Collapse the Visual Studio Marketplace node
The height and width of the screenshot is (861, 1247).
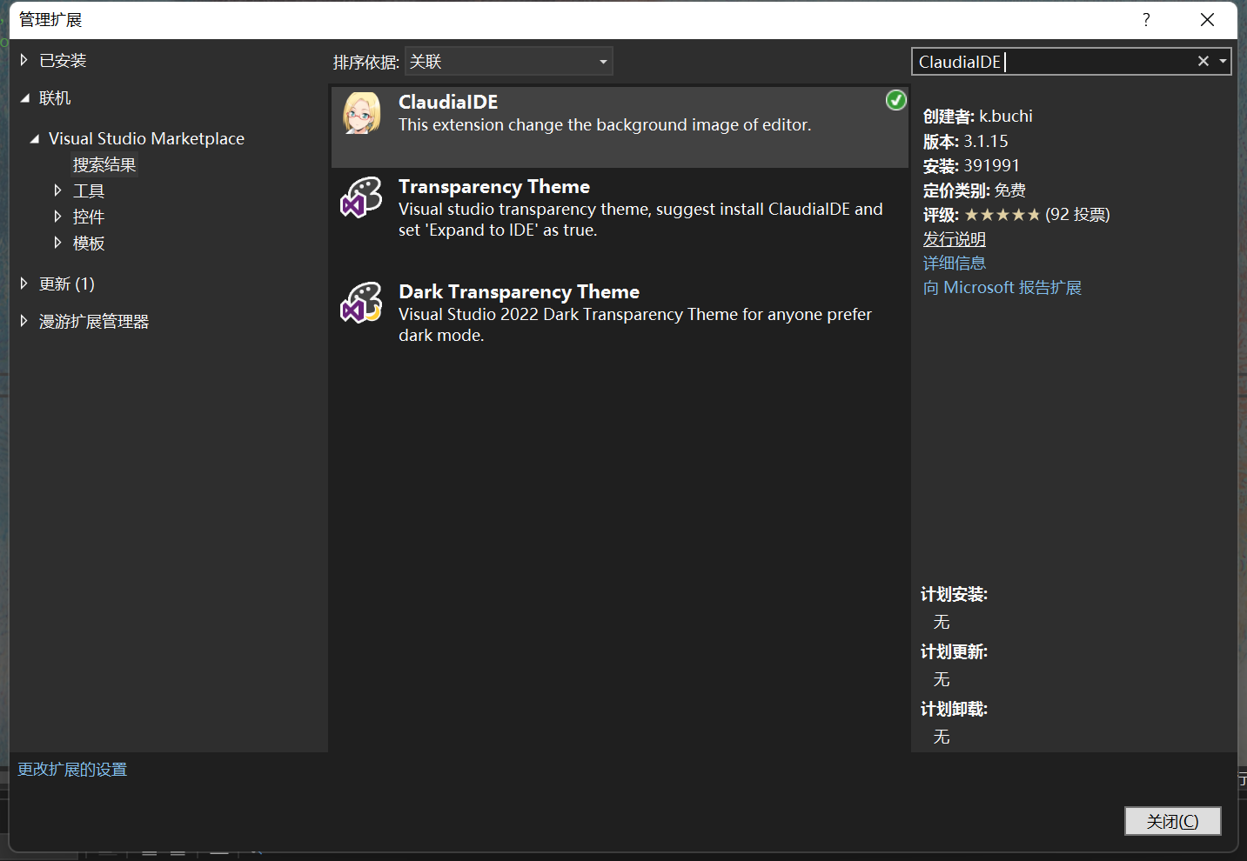(35, 139)
